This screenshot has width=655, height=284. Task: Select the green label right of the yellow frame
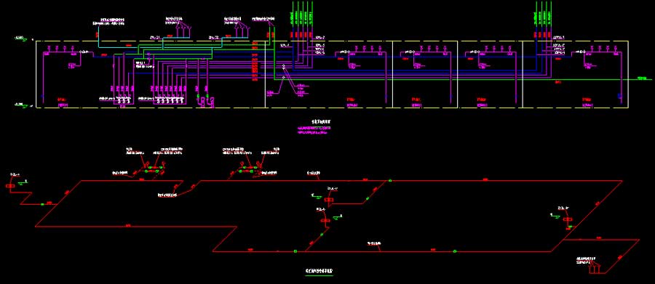tap(644, 78)
